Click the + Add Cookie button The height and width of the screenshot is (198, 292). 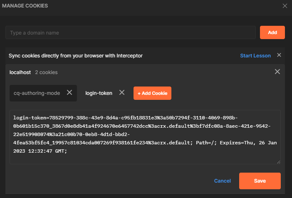[152, 93]
